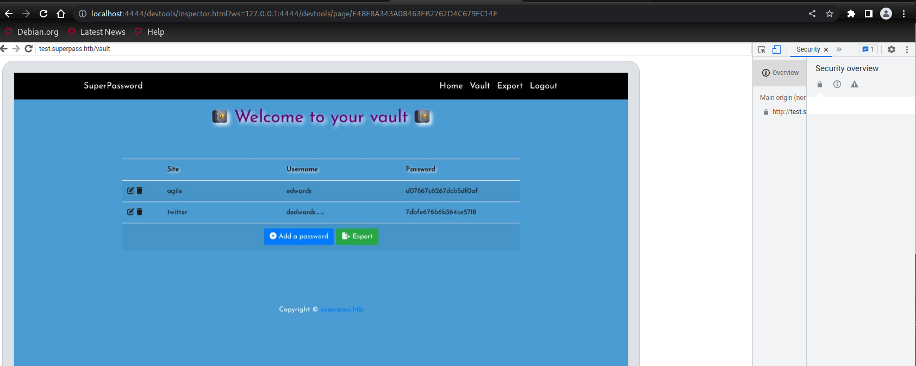Close the Security tab
This screenshot has height=366, width=916.
(826, 49)
